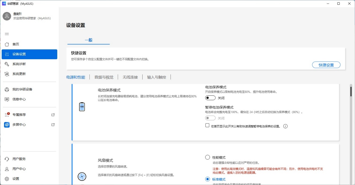Click the red 注意 warning text
355x185 pixels.
click(268, 171)
